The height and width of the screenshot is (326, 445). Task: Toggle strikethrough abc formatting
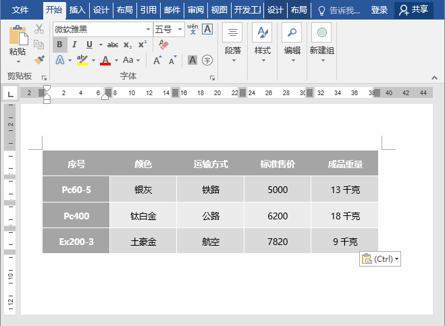(x=112, y=45)
